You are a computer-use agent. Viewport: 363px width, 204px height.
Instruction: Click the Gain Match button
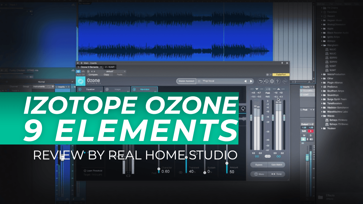click(x=277, y=165)
